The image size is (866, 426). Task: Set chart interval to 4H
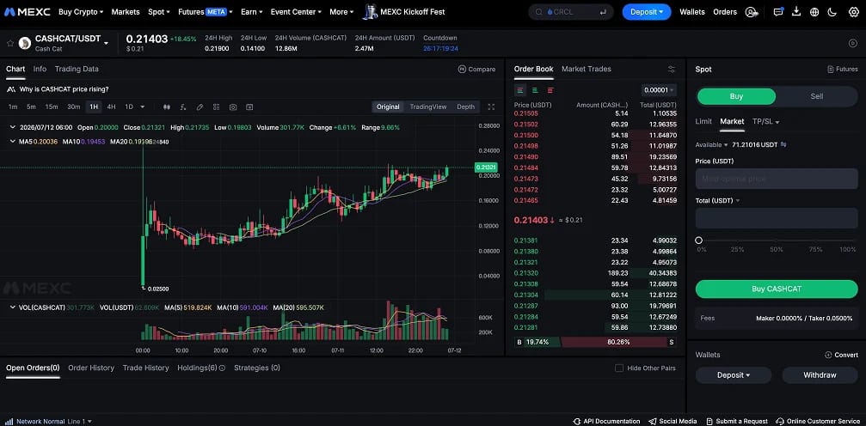click(x=111, y=107)
